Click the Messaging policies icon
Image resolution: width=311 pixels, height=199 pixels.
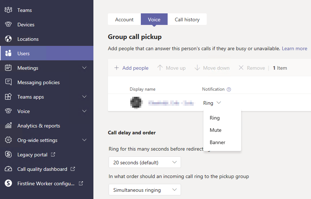click(8, 82)
